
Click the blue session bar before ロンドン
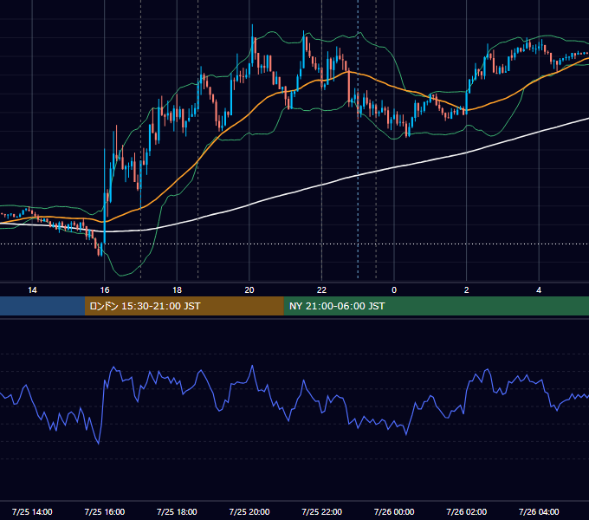[x=42, y=306]
